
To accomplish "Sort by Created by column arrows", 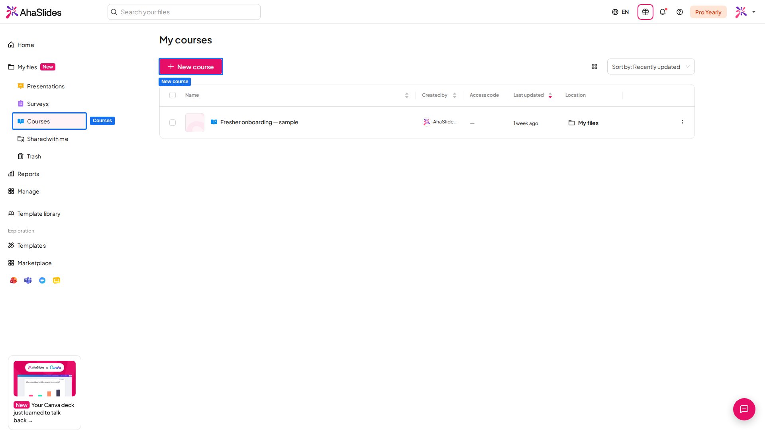I will [x=455, y=96].
